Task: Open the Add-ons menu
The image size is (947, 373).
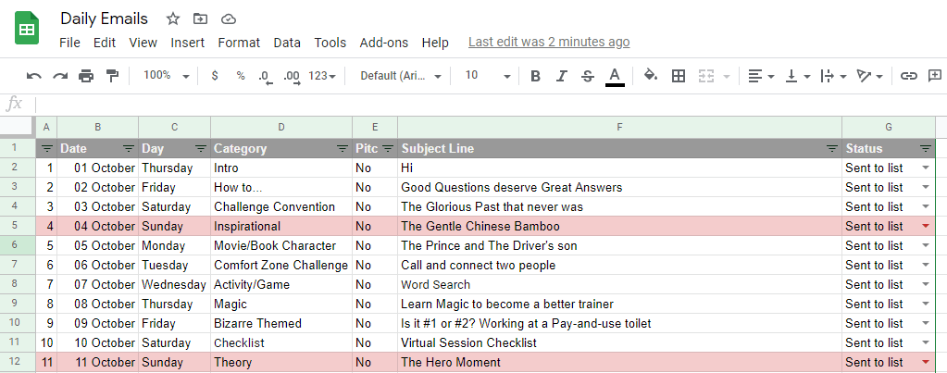Action: 384,43
